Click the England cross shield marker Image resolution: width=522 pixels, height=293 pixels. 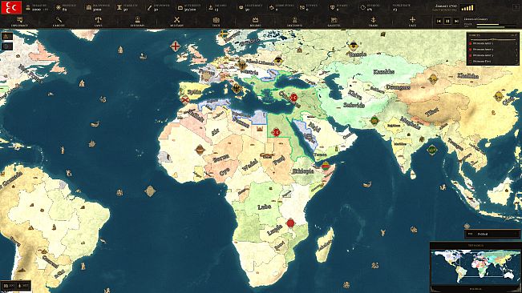[175, 46]
